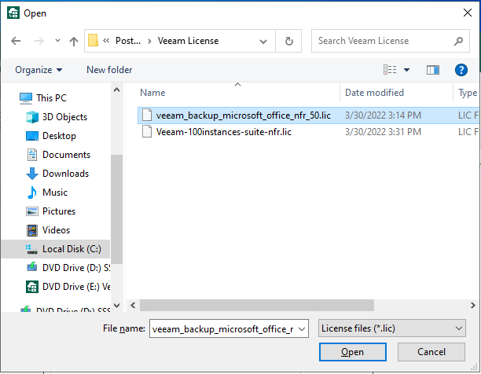Click horizontal scrollbar left arrow
Image resolution: width=481 pixels, height=374 pixels.
point(133,306)
